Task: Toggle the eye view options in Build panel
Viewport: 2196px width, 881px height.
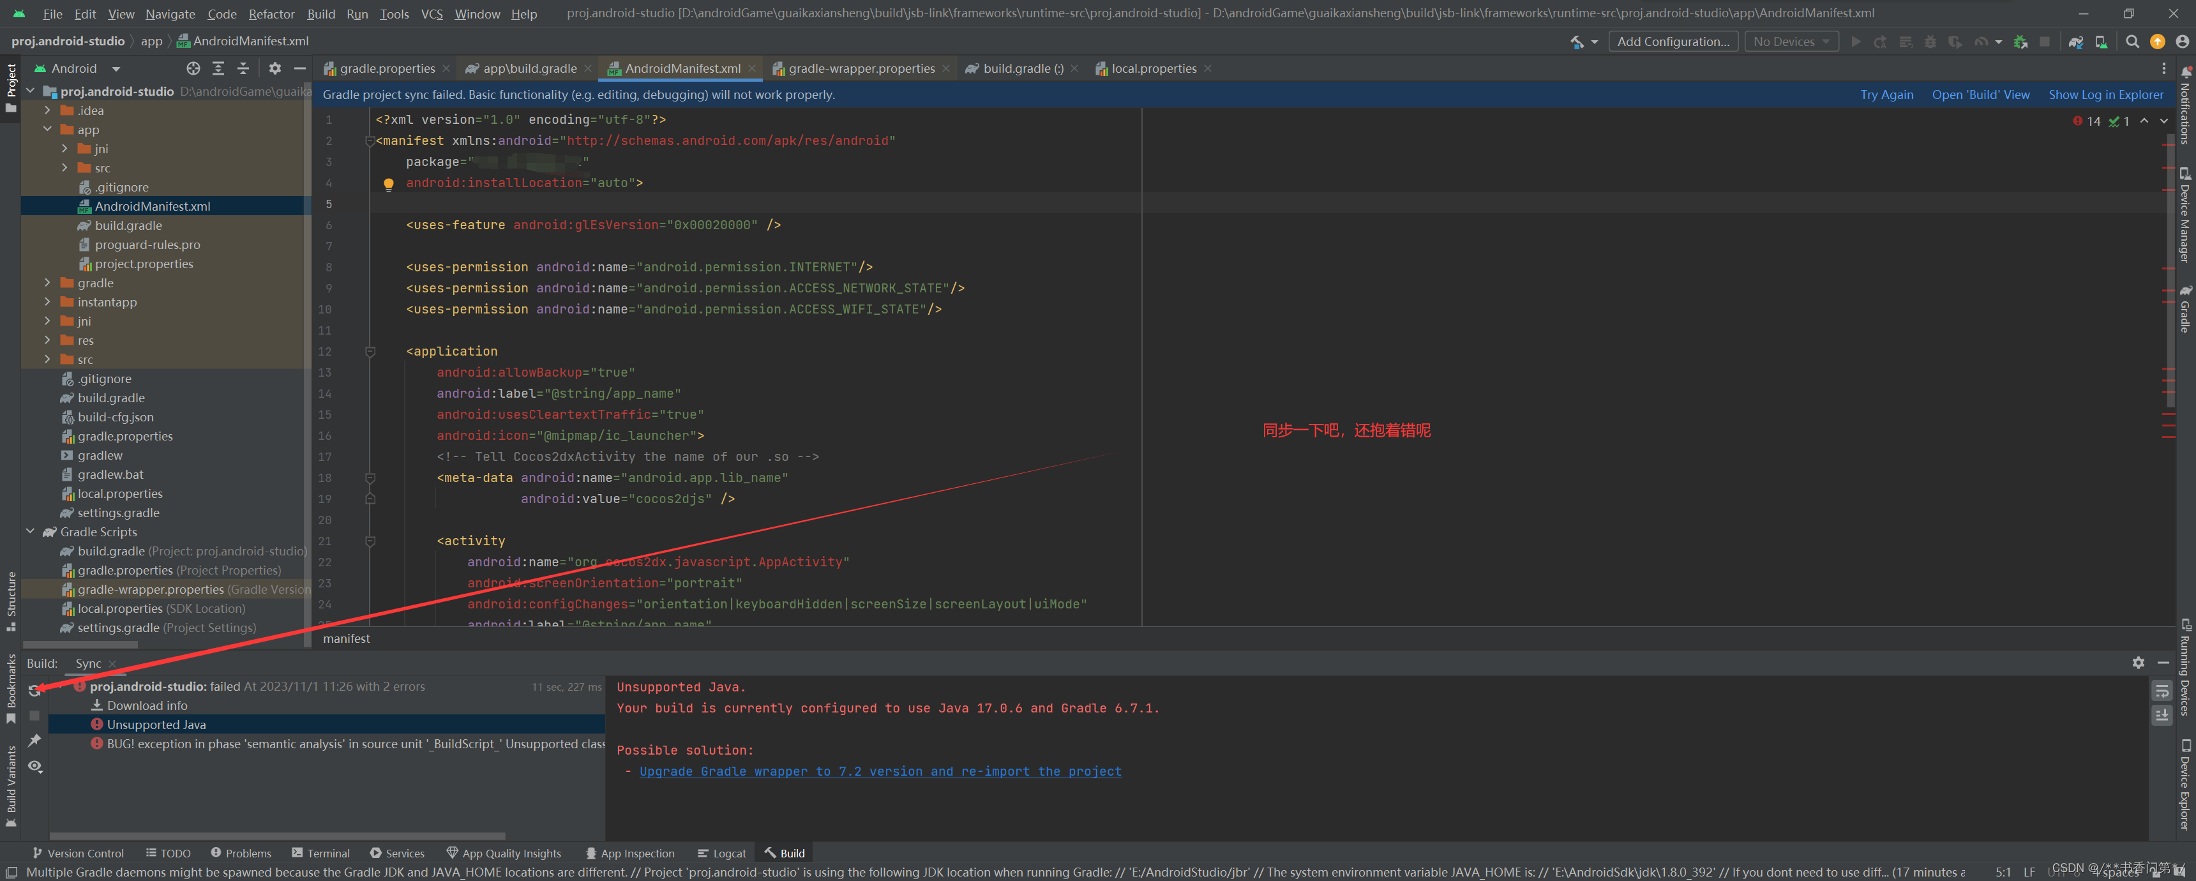Action: 35,766
